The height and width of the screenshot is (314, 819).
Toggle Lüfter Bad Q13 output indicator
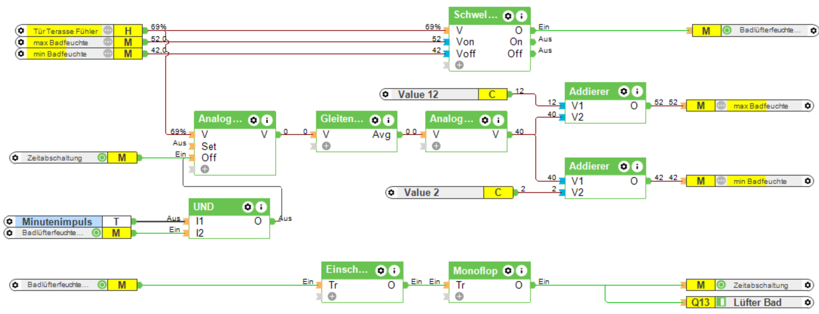[x=721, y=302]
